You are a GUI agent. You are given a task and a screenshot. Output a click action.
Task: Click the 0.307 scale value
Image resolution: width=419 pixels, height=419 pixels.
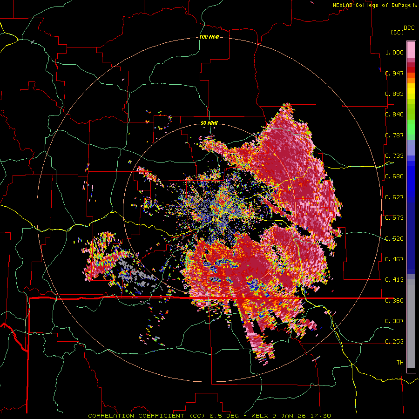point(394,321)
